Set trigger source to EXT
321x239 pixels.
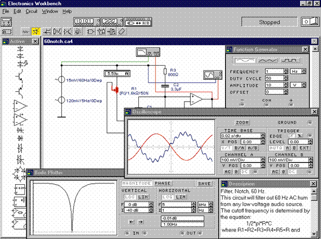click(304, 148)
